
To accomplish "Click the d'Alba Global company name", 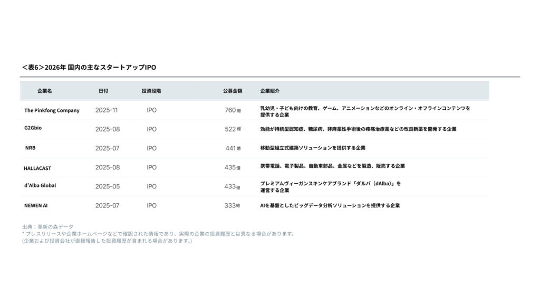I will 40,186.
